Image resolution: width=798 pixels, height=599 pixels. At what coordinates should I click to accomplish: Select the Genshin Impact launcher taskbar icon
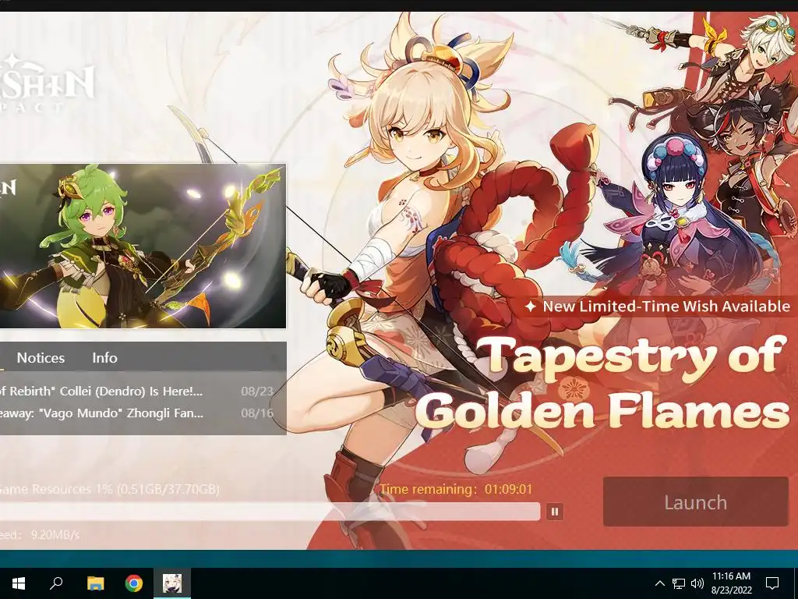(x=172, y=583)
